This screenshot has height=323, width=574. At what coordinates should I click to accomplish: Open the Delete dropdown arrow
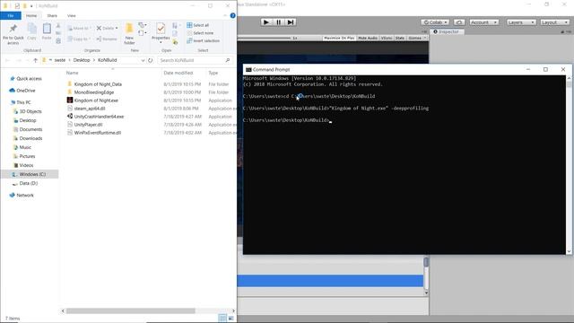[117, 28]
